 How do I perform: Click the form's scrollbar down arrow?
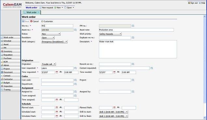point(205,118)
